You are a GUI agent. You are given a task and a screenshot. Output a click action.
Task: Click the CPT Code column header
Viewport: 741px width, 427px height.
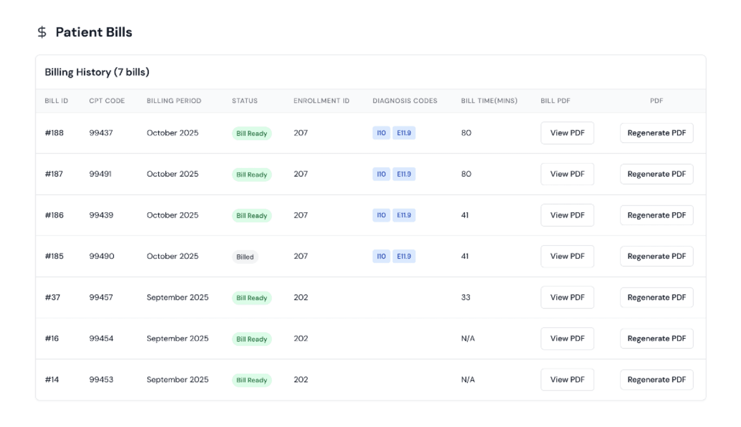[107, 101]
